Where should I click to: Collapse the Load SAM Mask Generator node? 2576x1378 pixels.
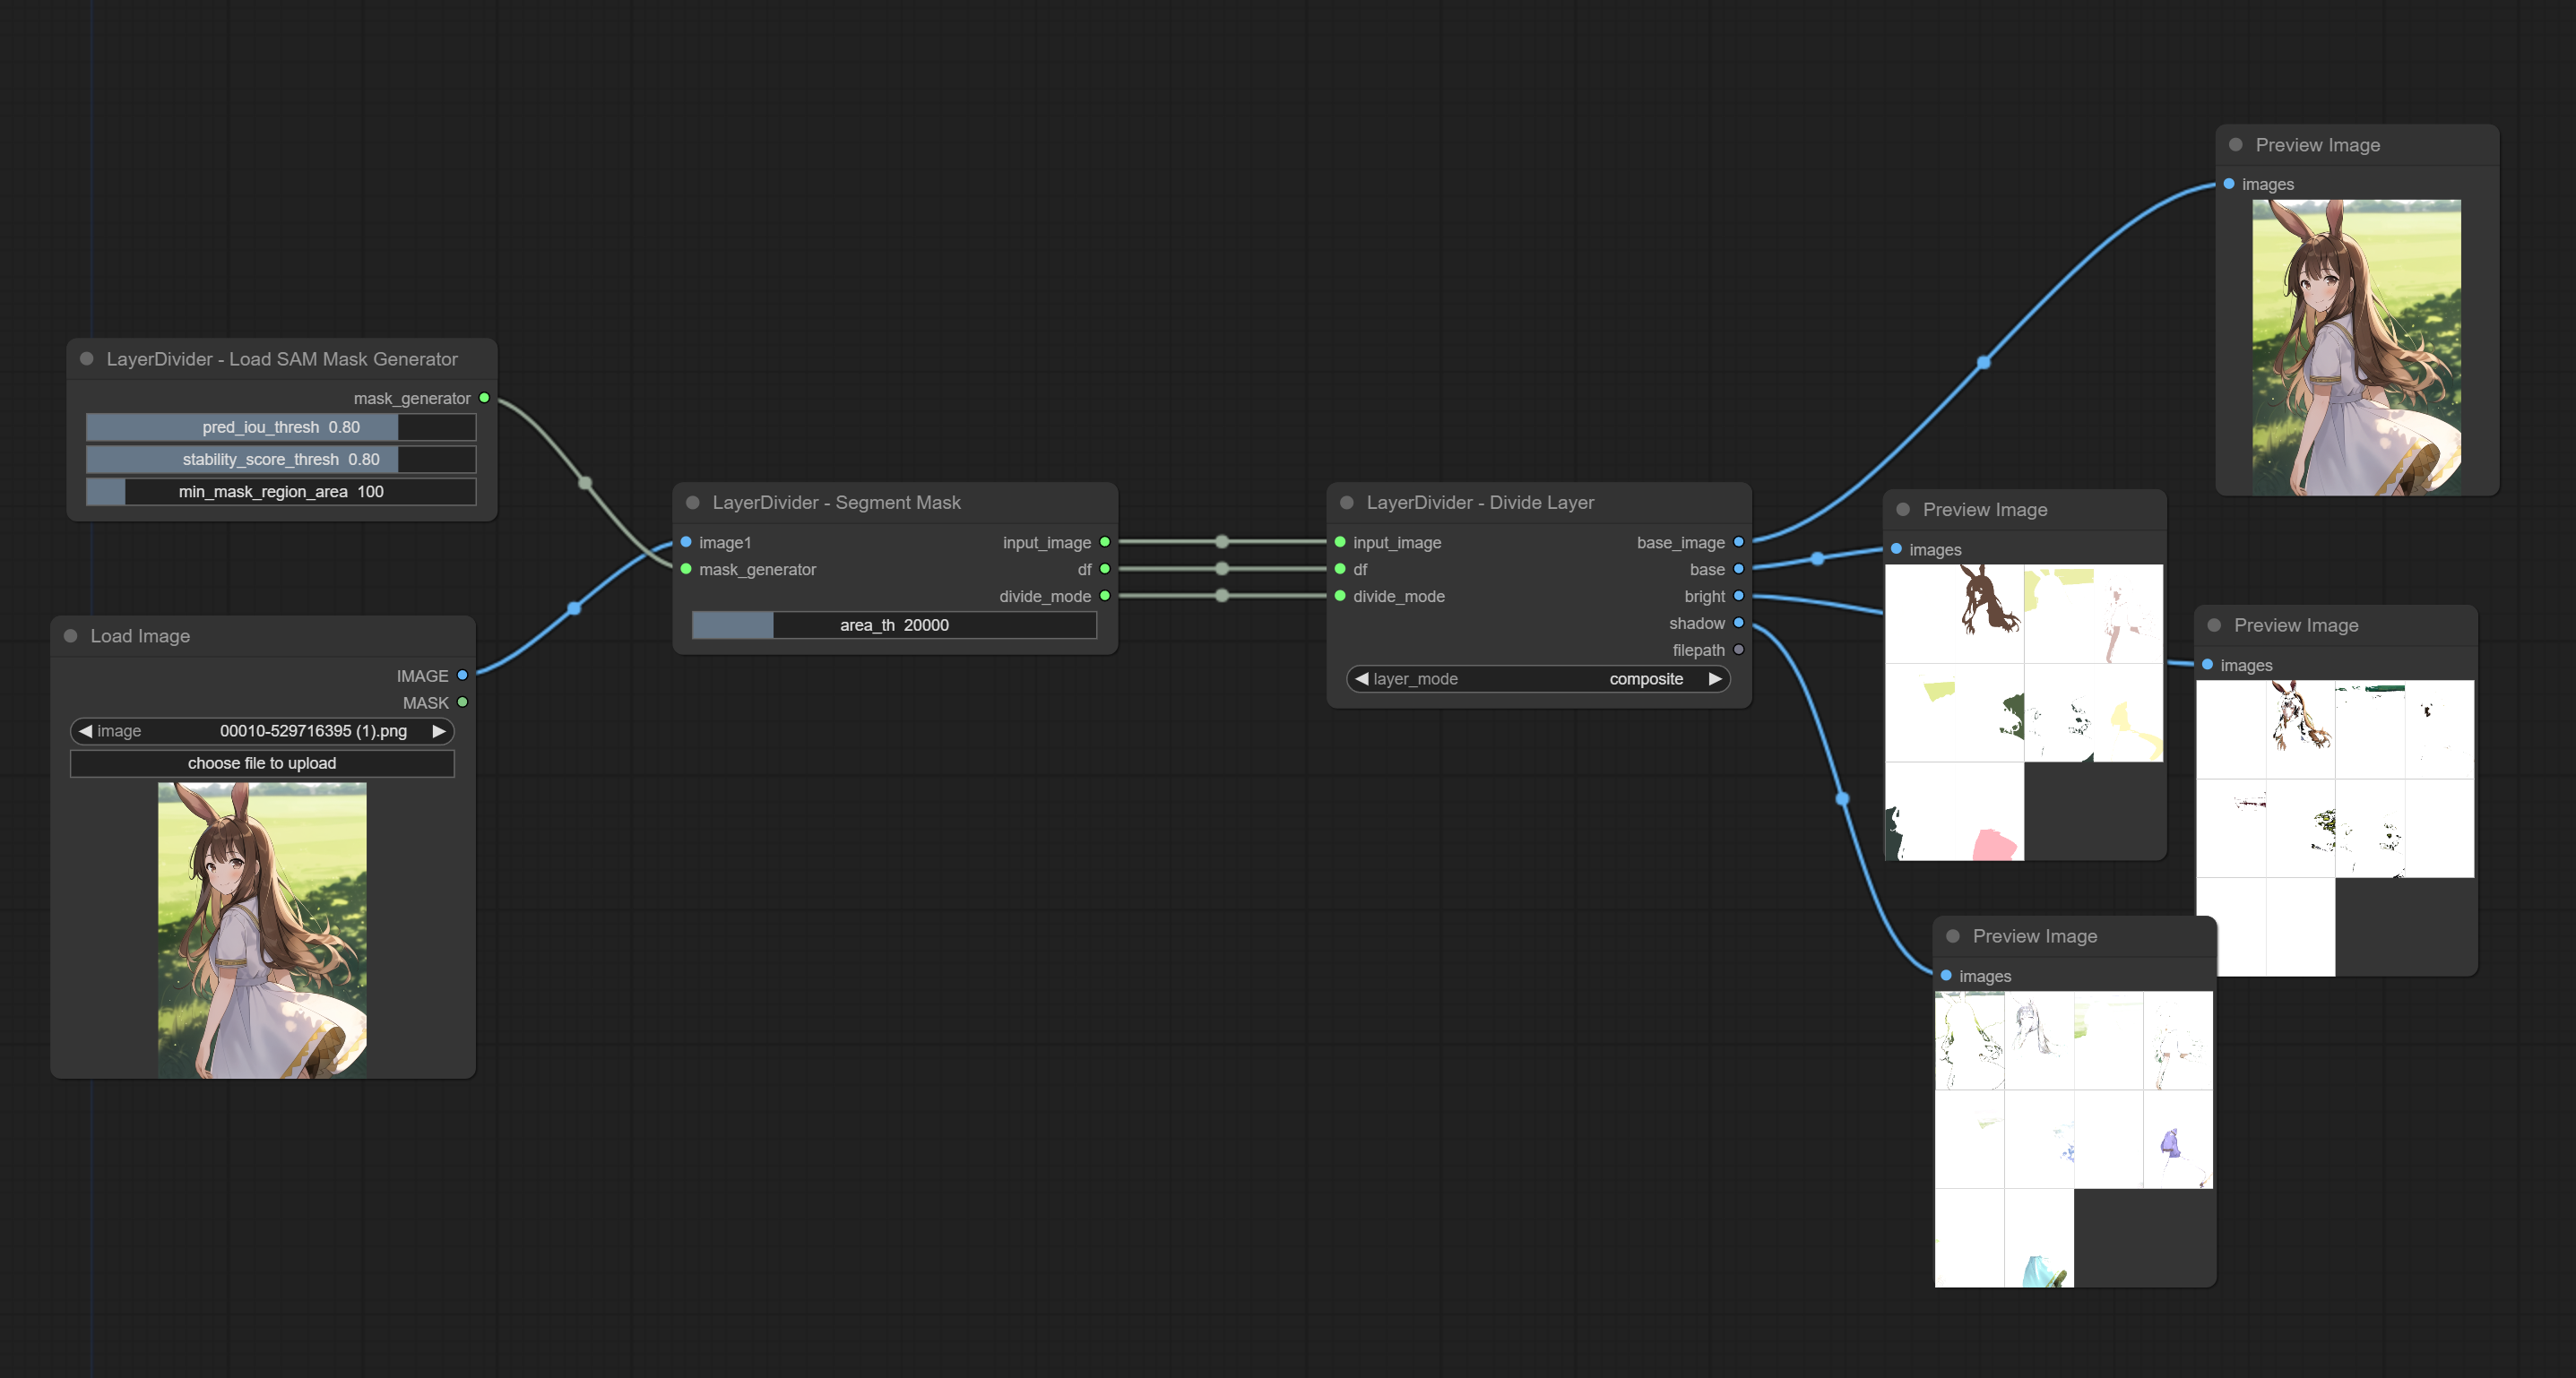click(x=87, y=358)
